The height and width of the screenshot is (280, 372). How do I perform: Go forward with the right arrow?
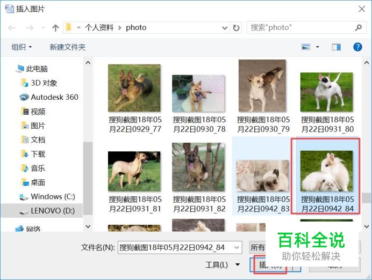[x=30, y=28]
